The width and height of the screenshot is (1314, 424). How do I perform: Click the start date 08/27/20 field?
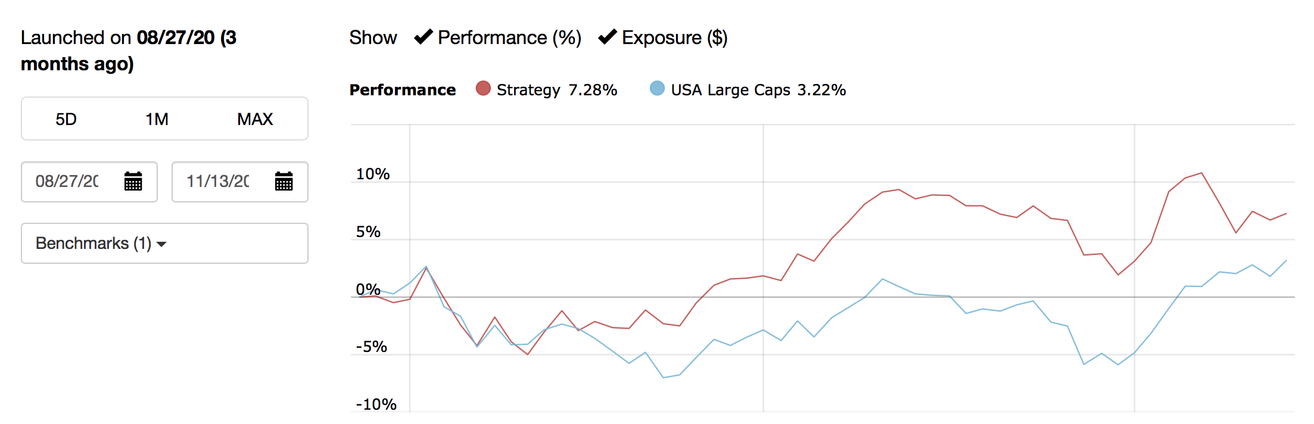(x=67, y=181)
